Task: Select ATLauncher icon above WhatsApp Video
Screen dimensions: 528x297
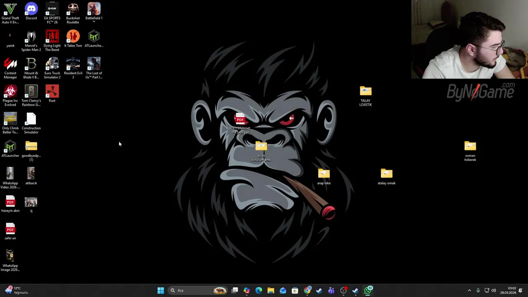Action: 10,149
